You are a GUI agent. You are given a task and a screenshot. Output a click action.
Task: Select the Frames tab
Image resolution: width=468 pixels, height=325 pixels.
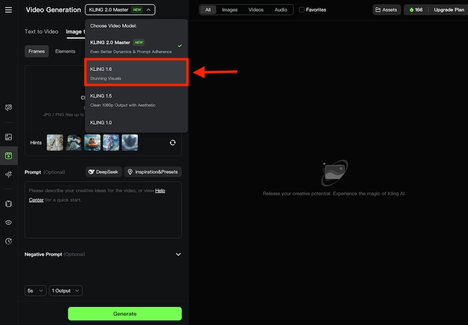pos(36,52)
